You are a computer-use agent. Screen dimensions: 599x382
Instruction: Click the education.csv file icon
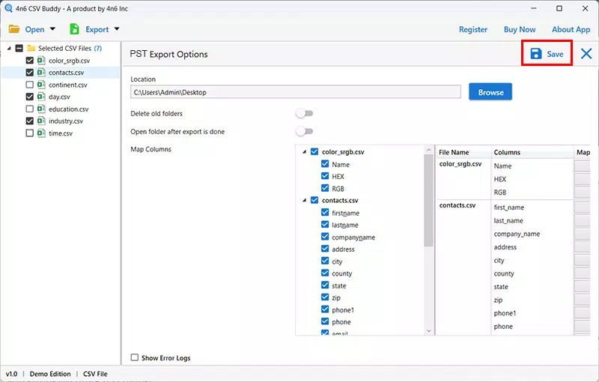(41, 109)
